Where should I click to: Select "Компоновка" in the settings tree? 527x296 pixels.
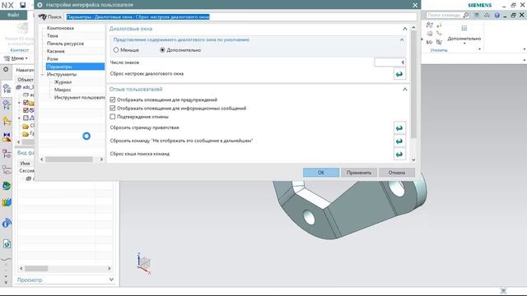(x=60, y=28)
